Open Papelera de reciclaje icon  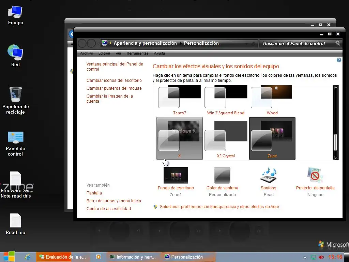click(x=15, y=100)
